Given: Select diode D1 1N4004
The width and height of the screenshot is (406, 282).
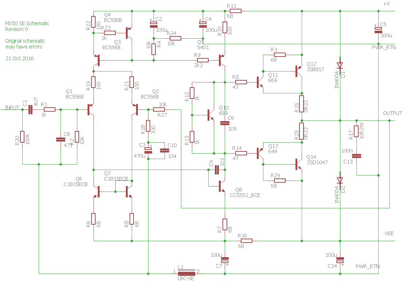Looking at the screenshot, I should (340, 66).
